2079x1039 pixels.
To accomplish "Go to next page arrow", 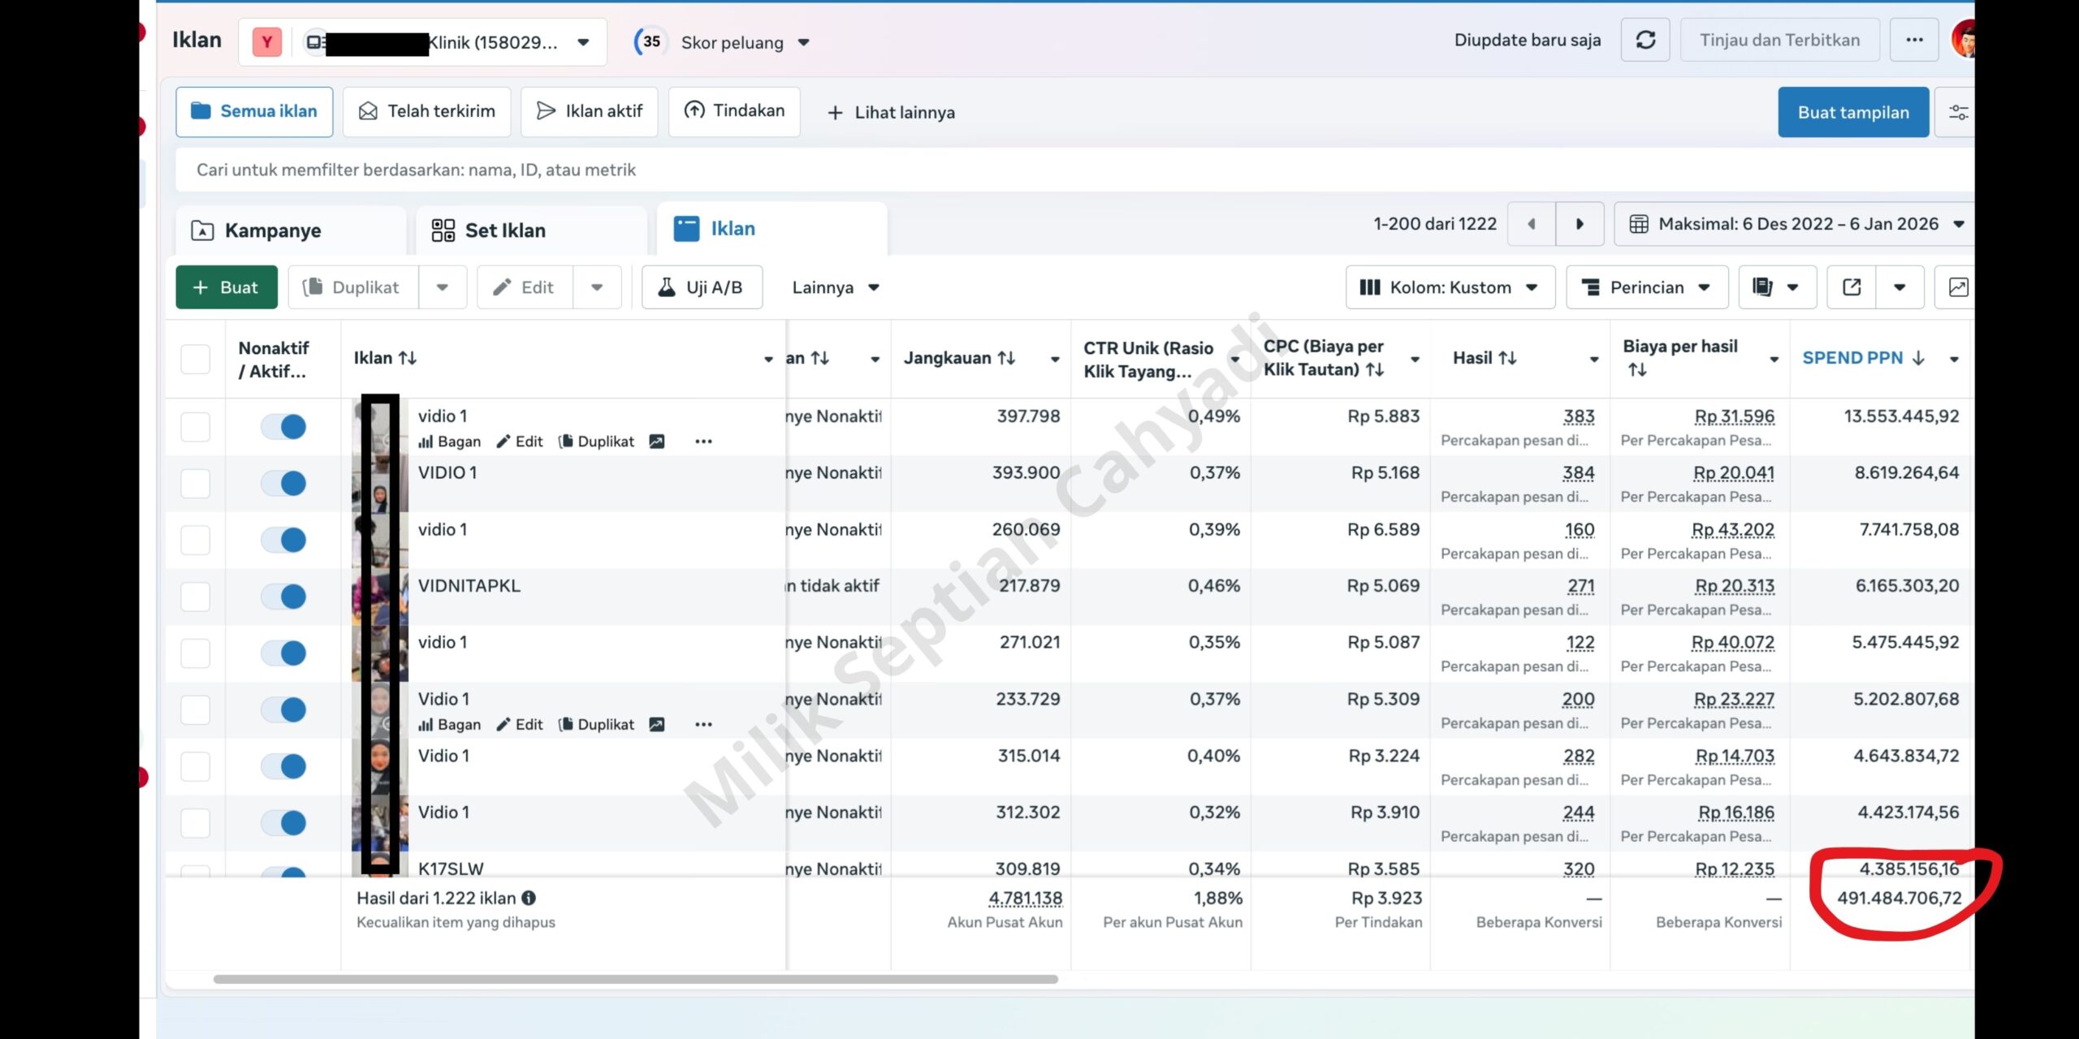I will (x=1580, y=224).
